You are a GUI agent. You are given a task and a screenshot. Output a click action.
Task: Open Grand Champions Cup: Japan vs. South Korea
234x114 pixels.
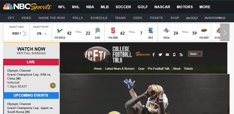(30, 110)
